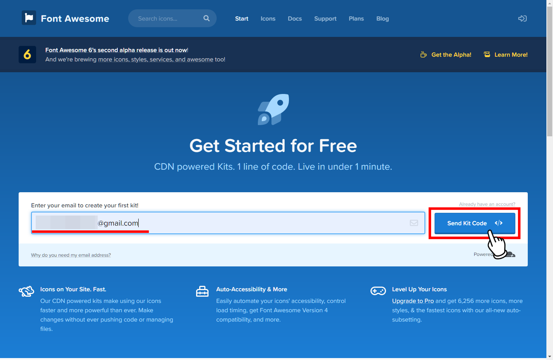Click the beer mug icon beside Get the Alpha
Viewport: 553px width, 360px height.
click(x=423, y=55)
